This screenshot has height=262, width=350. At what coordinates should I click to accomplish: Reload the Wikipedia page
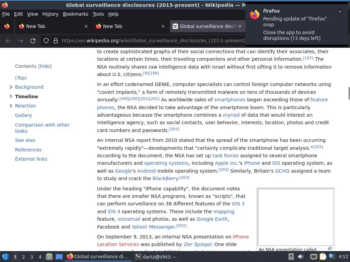[33, 41]
